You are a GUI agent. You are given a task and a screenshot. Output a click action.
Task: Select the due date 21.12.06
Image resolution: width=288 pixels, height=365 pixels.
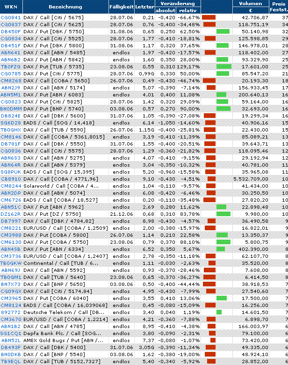coord(122,214)
